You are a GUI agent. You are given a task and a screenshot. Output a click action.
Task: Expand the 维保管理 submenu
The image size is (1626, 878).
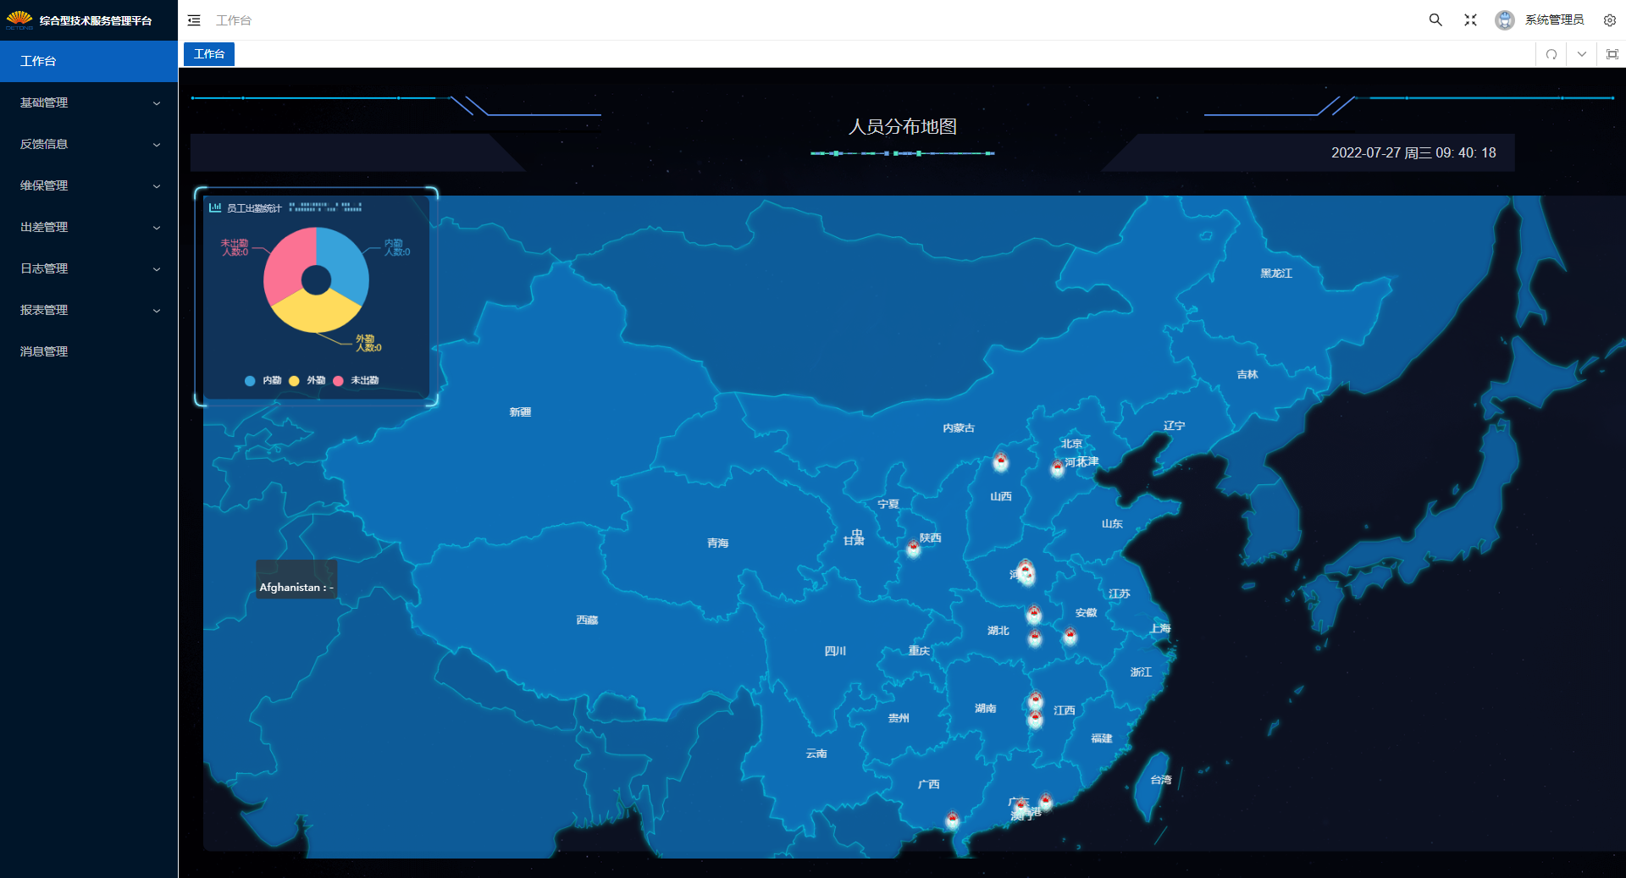coord(89,185)
